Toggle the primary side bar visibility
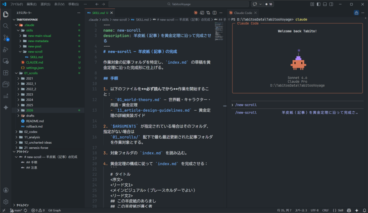The height and width of the screenshot is (213, 368). [318, 4]
